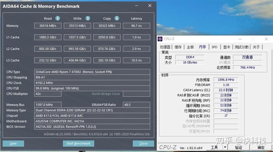Image resolution: width=273 pixels, height=152 pixels.
Task: Open the tools dropdown arrow in CPU-Z
Action: [x=225, y=147]
